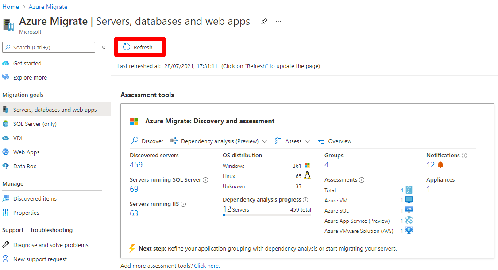Select the Azure VM assessment icon

[409, 200]
